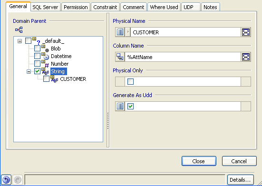Select the highlighted String tree item

58,71
